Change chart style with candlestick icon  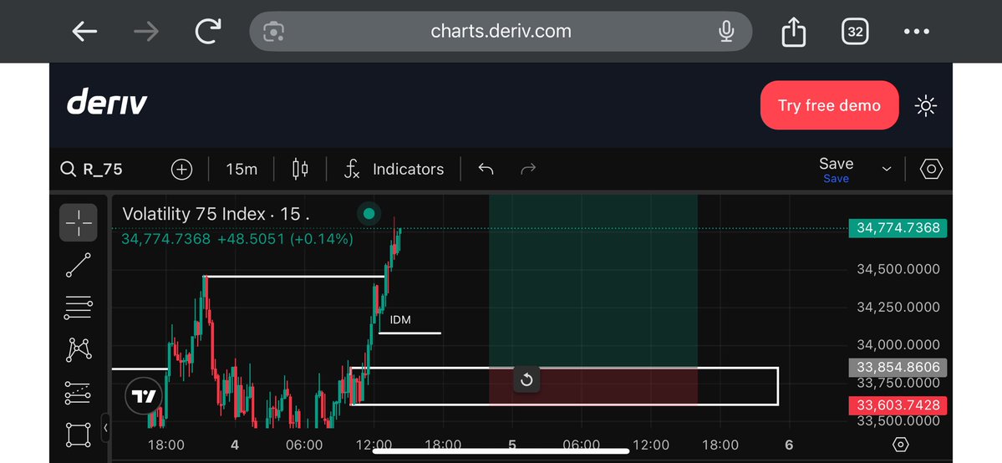[300, 170]
